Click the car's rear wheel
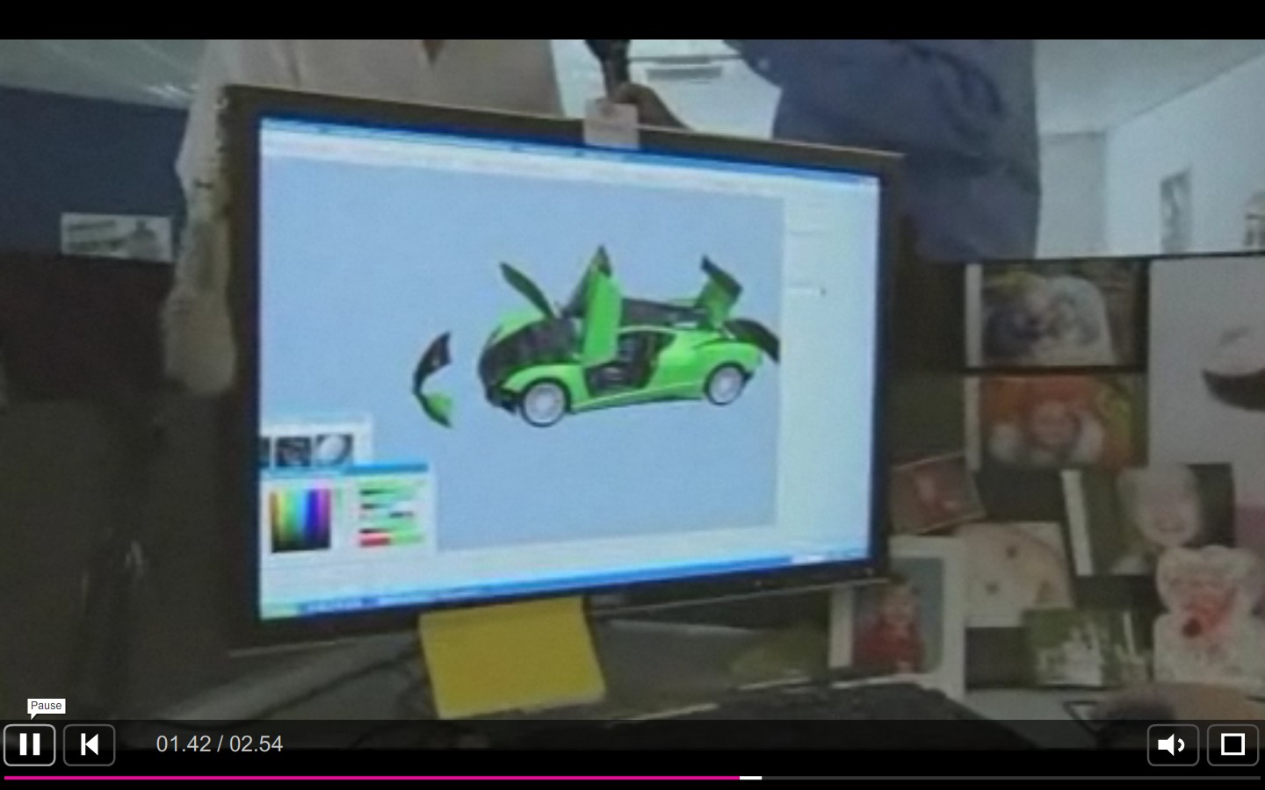Screen dimensions: 1265x790 [725, 384]
